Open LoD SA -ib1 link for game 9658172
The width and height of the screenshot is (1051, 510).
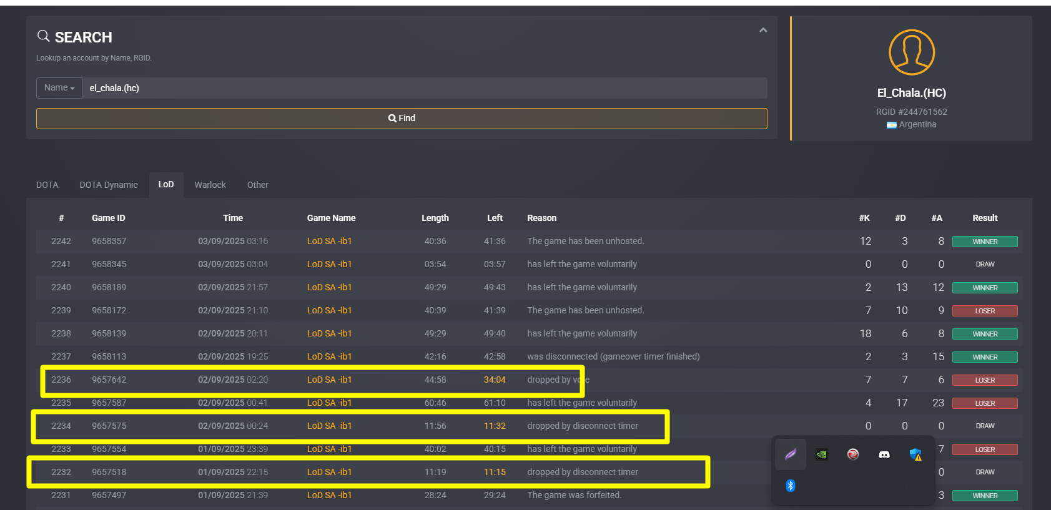point(330,310)
